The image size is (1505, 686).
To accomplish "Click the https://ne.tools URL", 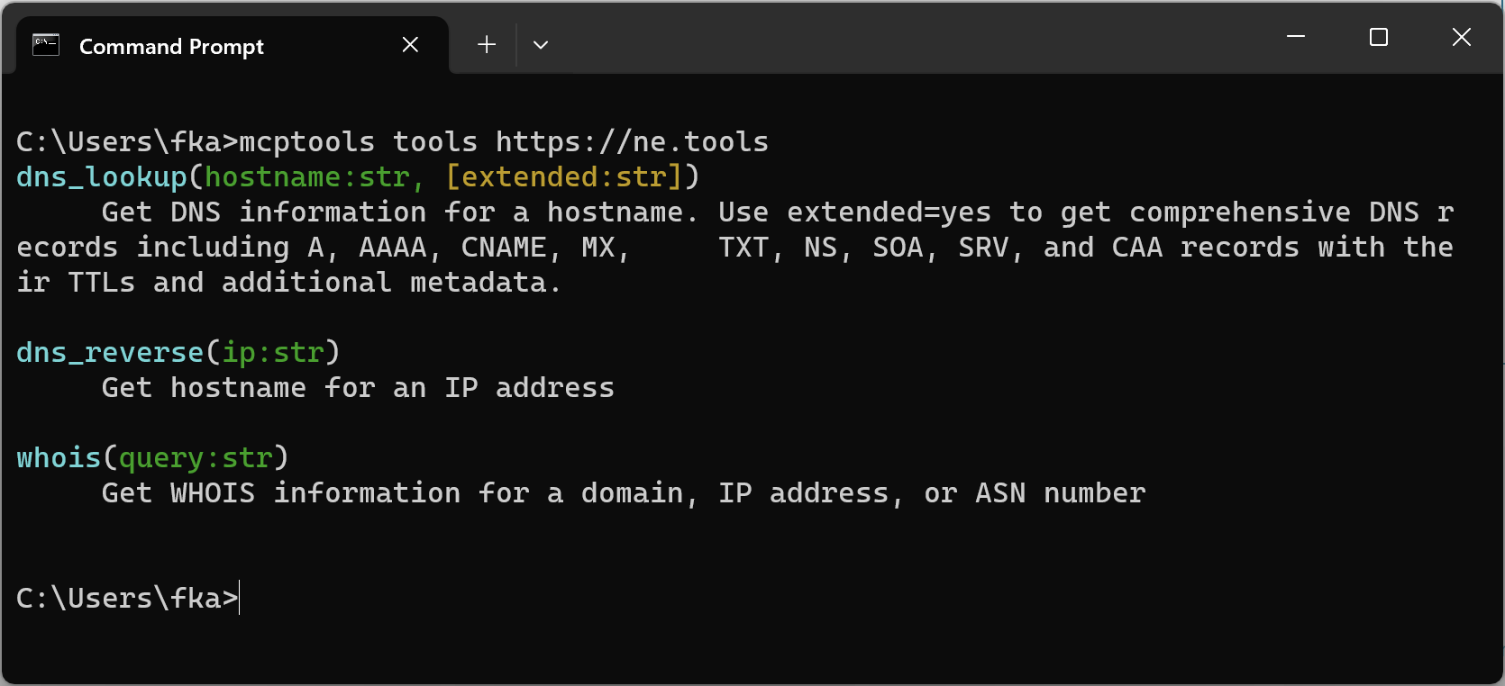I will (632, 142).
